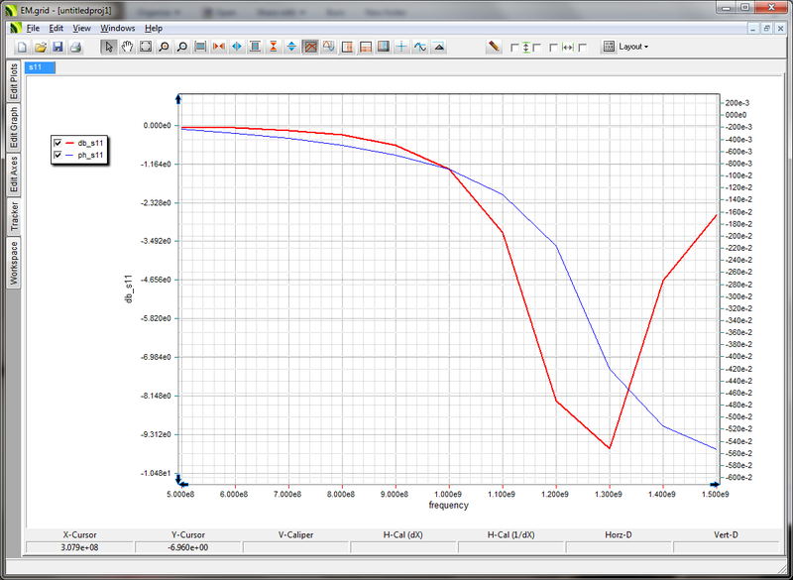Open the Edit Plots side tab

[14, 81]
